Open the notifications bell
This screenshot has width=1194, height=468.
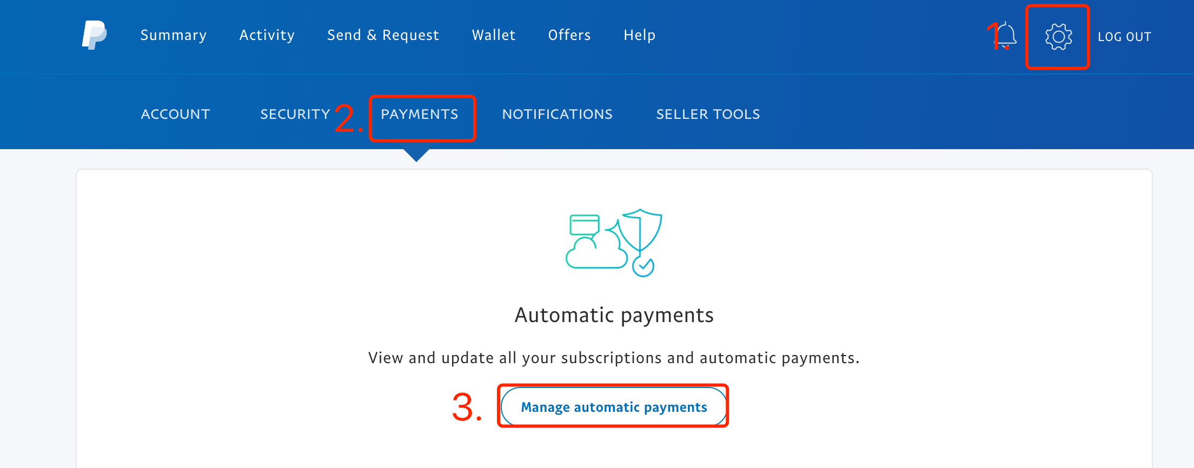[1005, 36]
